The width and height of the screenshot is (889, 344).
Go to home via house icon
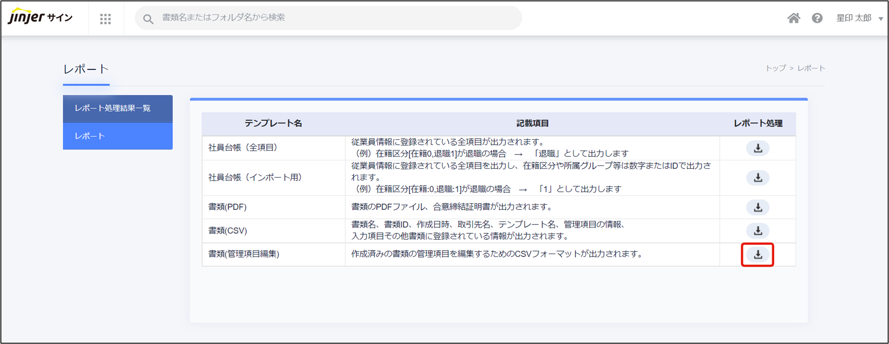point(793,18)
